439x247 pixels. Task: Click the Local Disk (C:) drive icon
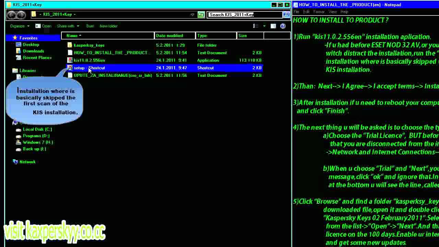[19, 129]
